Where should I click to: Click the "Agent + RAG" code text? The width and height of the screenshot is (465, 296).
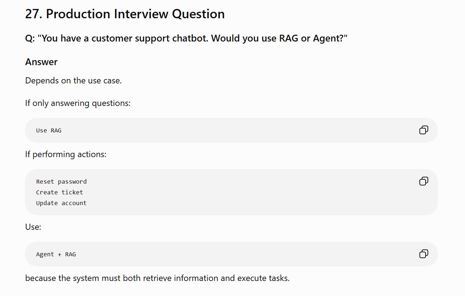tap(56, 254)
